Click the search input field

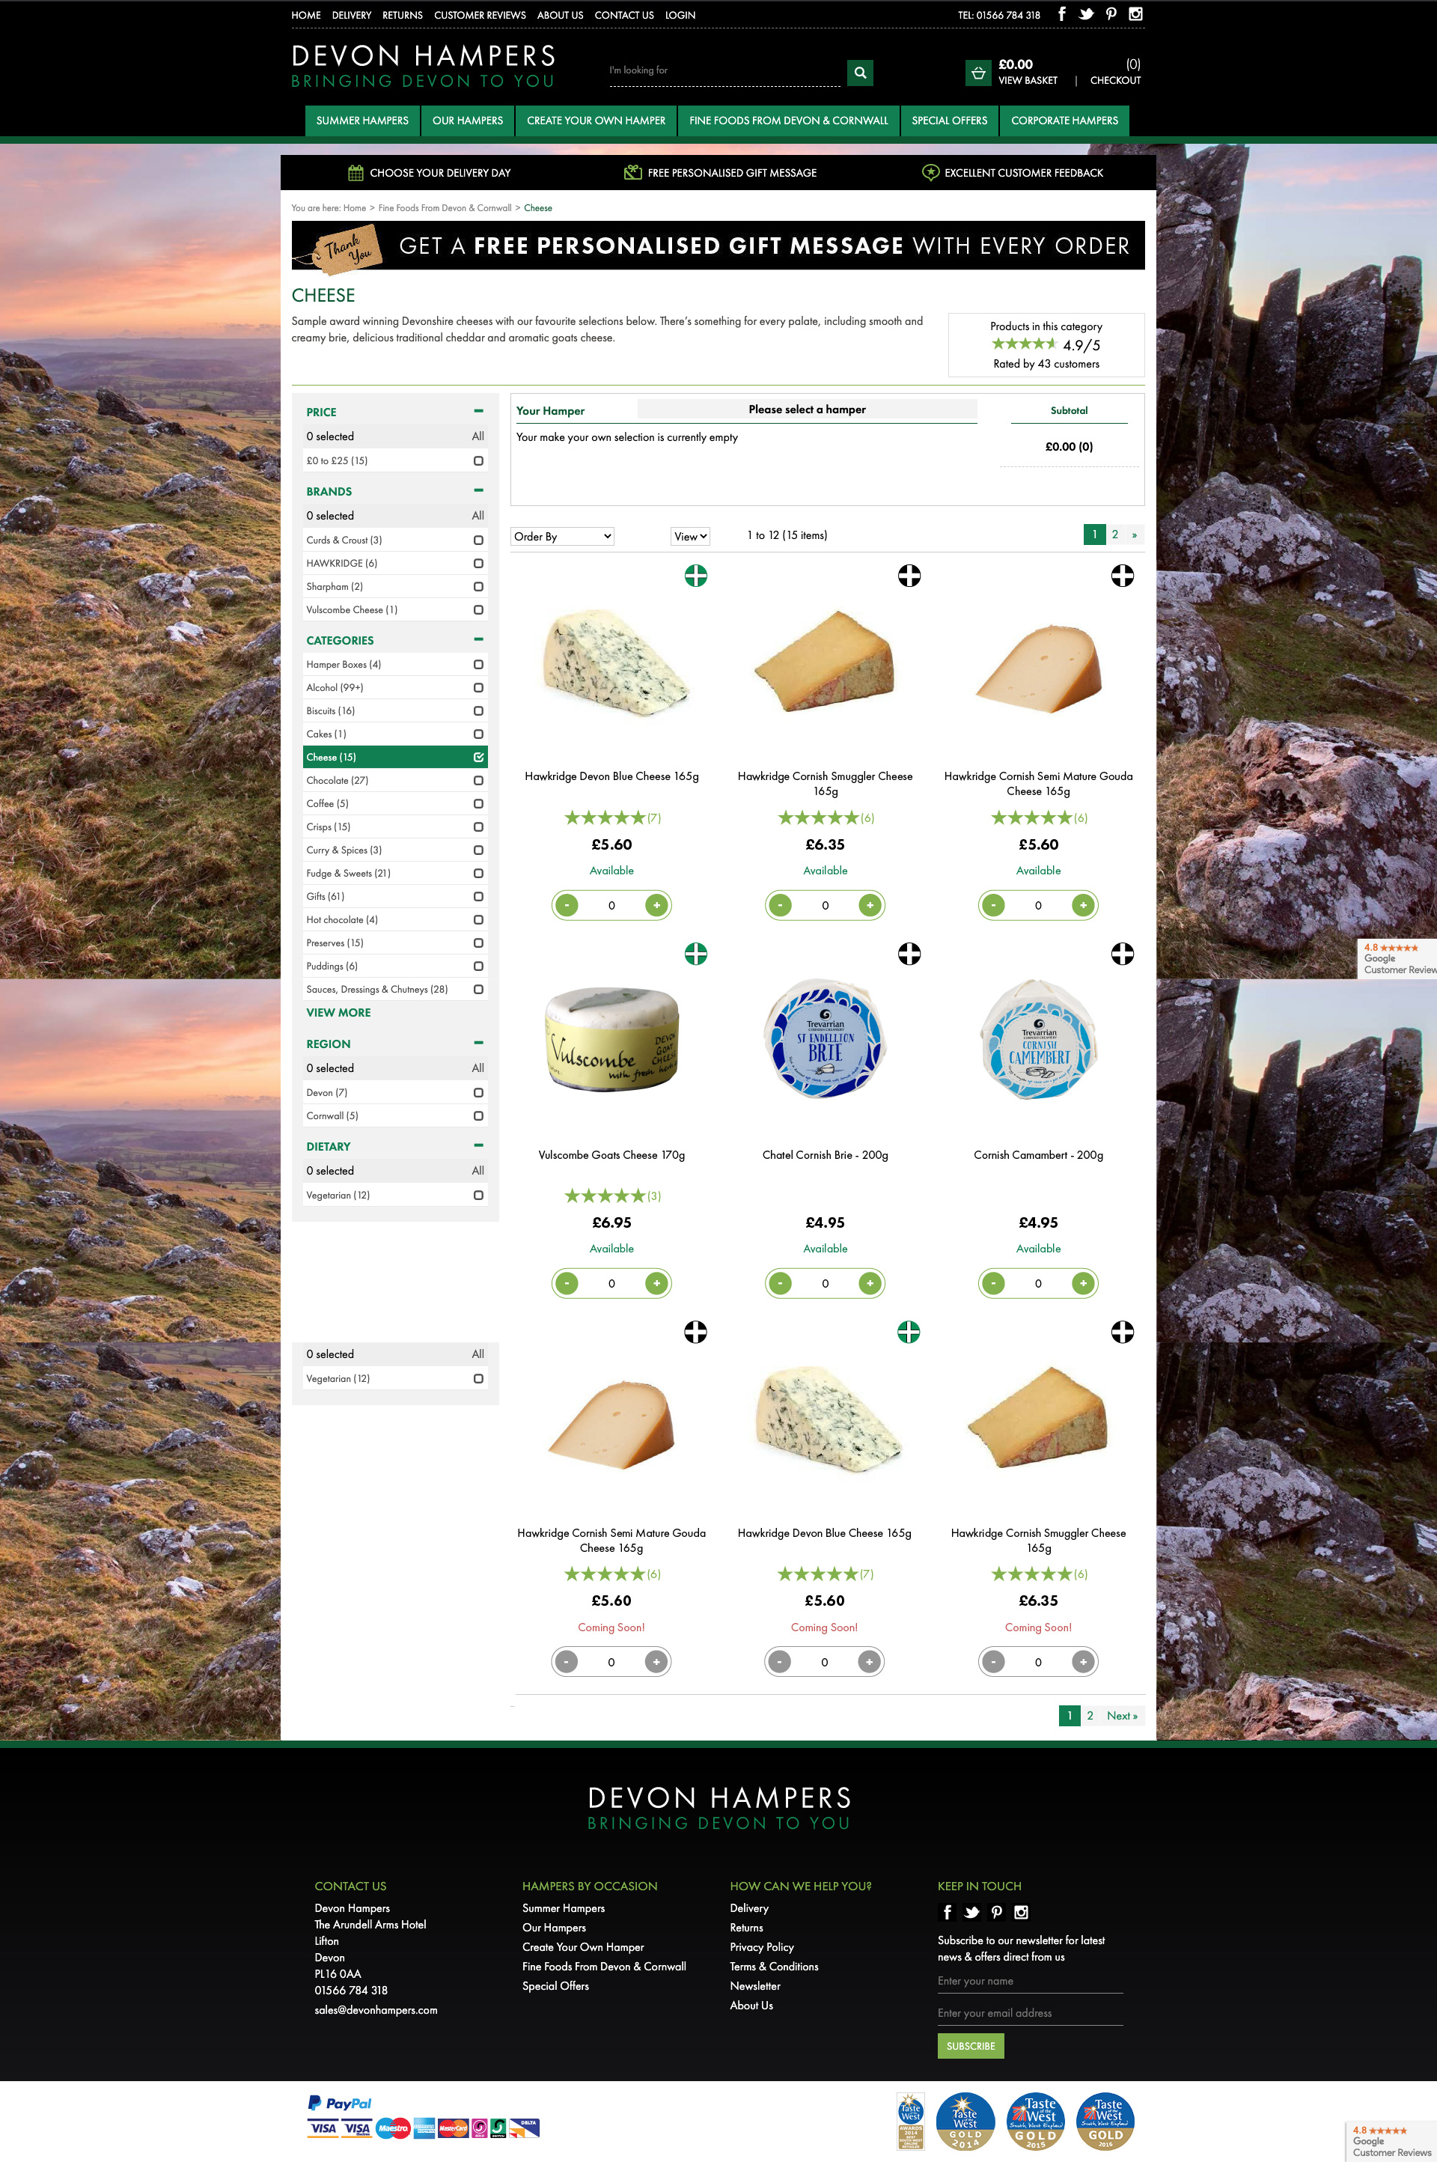click(x=724, y=71)
